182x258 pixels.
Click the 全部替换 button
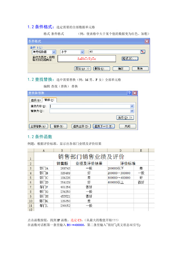[38, 126]
